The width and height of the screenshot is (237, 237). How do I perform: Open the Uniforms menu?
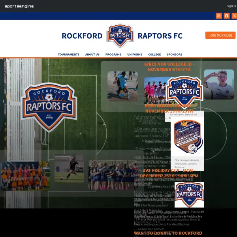click(135, 55)
